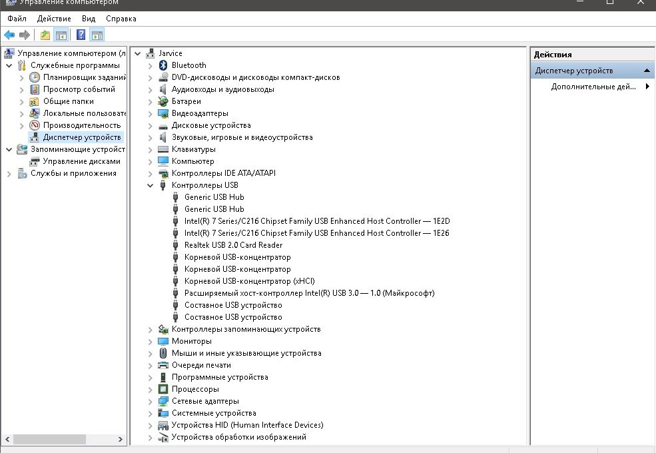Click the Up one level folder icon

[x=45, y=35]
